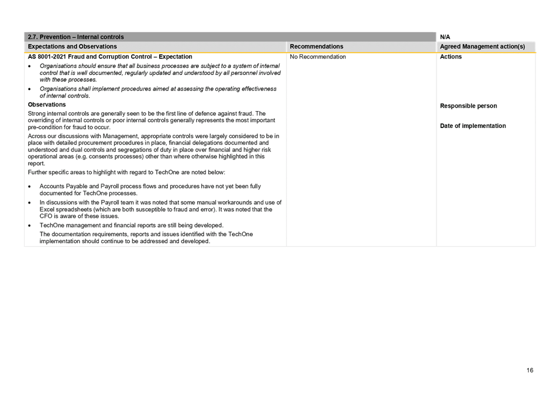
Task: Click paragraph starting 'Strong internal controls are generally'
Action: (x=152, y=120)
